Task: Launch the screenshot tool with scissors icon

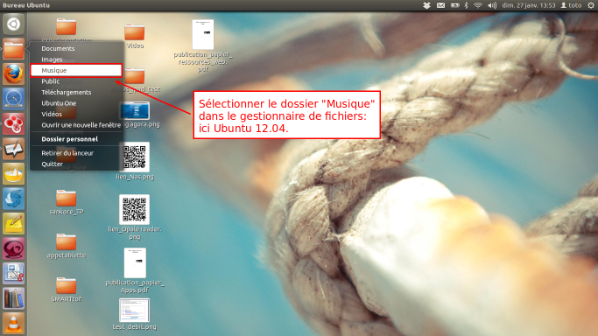Action: (x=13, y=274)
